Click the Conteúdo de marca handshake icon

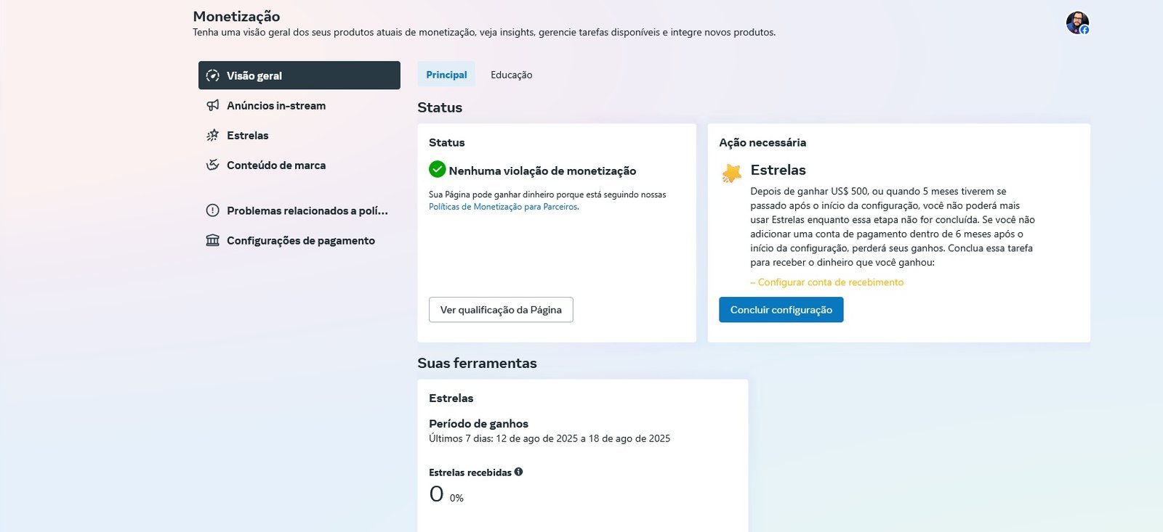tap(212, 165)
